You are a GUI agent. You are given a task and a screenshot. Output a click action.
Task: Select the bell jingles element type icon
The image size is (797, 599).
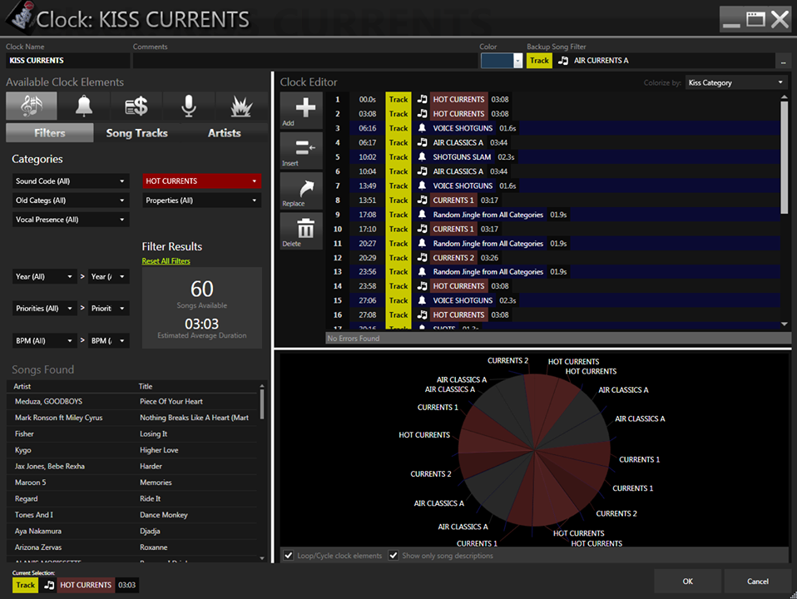point(84,106)
